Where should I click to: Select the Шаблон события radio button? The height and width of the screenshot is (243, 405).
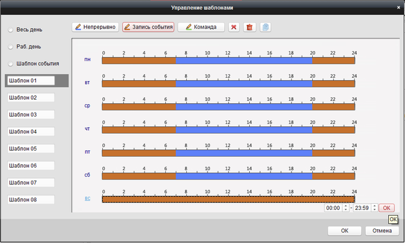(11, 64)
